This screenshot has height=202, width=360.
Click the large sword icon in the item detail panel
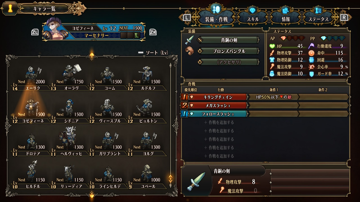click(196, 182)
